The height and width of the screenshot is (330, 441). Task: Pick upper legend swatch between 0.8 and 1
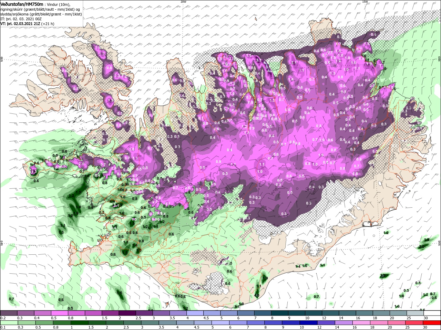[x=76, y=313]
